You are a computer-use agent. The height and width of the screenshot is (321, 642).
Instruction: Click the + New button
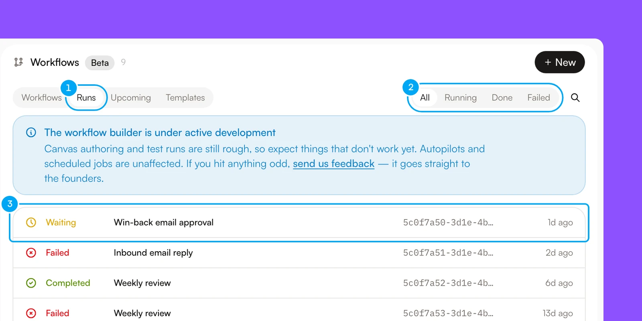(560, 62)
